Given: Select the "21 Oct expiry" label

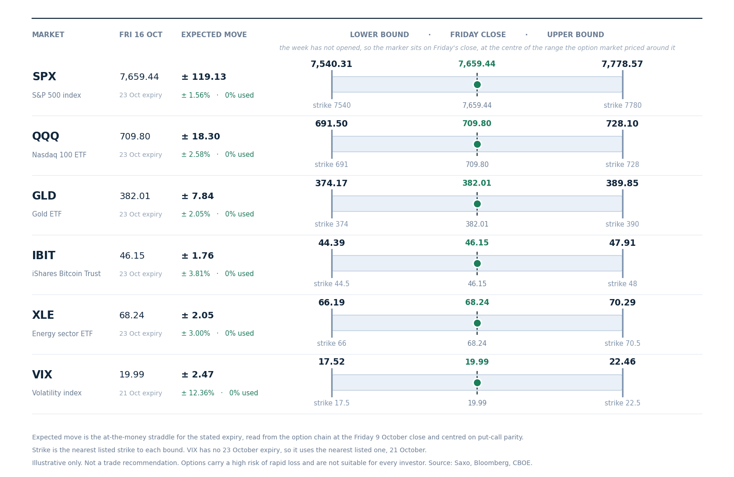Looking at the screenshot, I should pos(140,393).
